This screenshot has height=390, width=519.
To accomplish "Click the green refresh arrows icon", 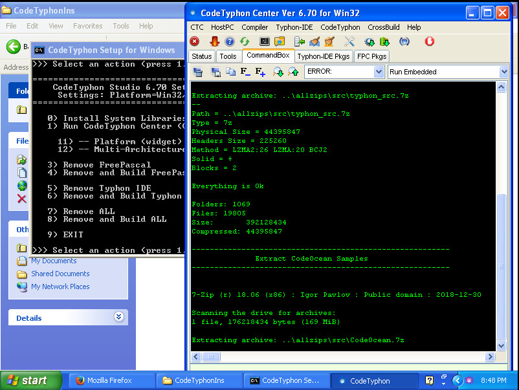I will (x=245, y=41).
